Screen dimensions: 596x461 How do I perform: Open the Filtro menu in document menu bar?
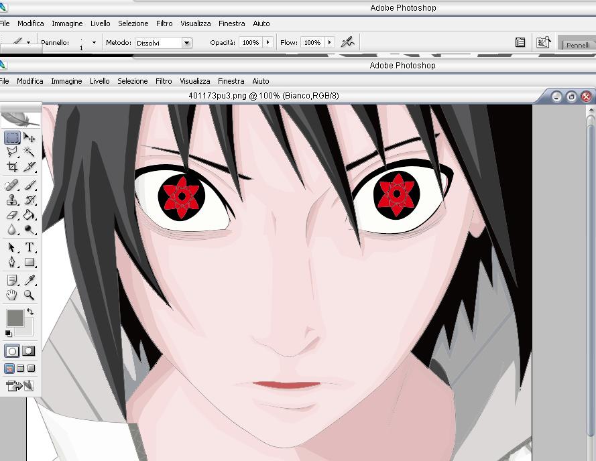tap(164, 81)
